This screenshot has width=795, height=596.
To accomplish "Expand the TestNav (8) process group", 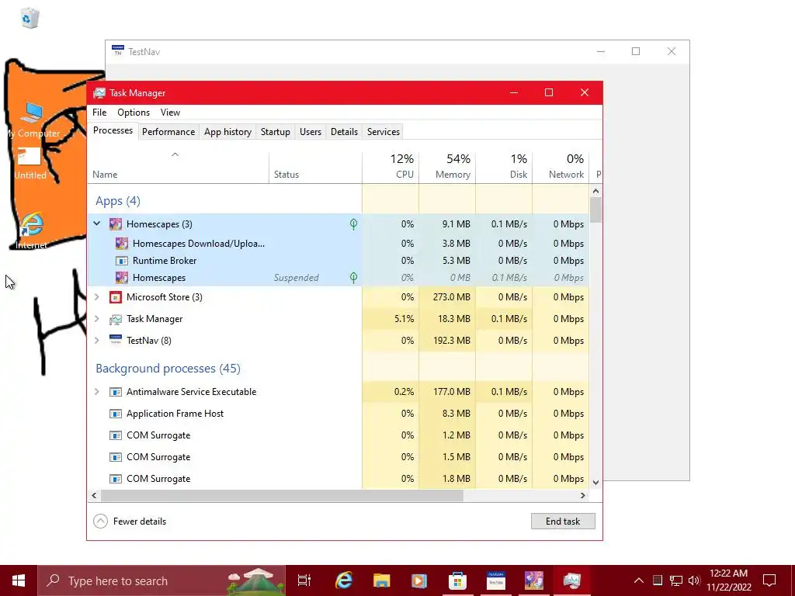I will click(x=97, y=341).
